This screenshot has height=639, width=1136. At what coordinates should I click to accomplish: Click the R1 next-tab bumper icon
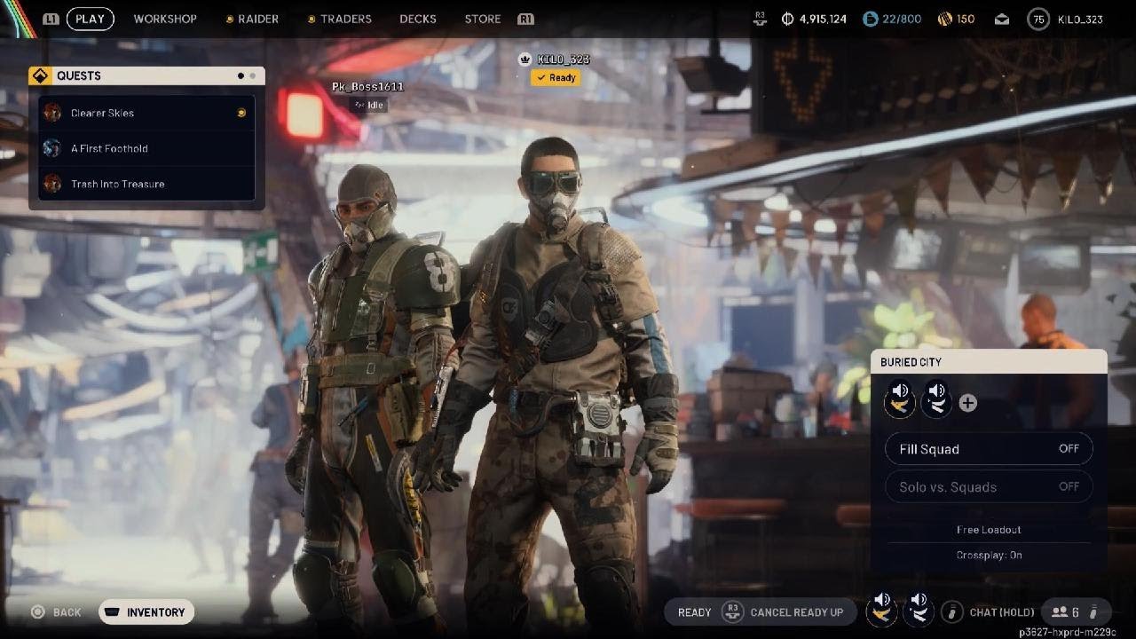tap(525, 19)
